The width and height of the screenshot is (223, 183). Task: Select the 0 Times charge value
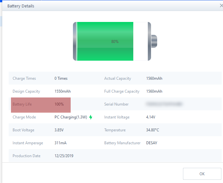61,78
